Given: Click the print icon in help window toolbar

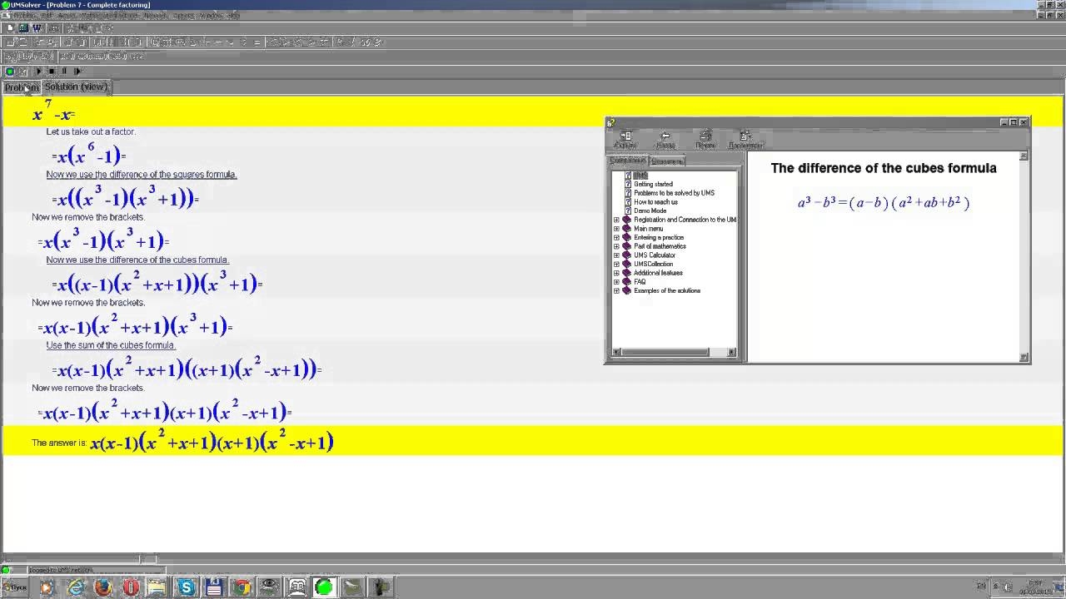Looking at the screenshot, I should coord(705,137).
